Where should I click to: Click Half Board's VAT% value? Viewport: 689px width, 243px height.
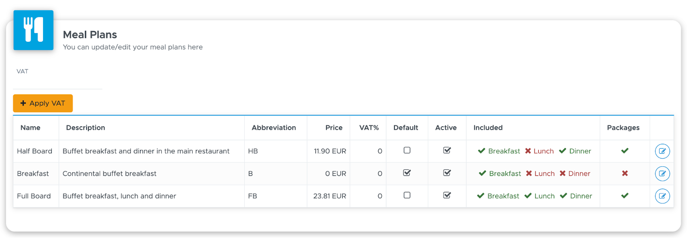pyautogui.click(x=380, y=151)
